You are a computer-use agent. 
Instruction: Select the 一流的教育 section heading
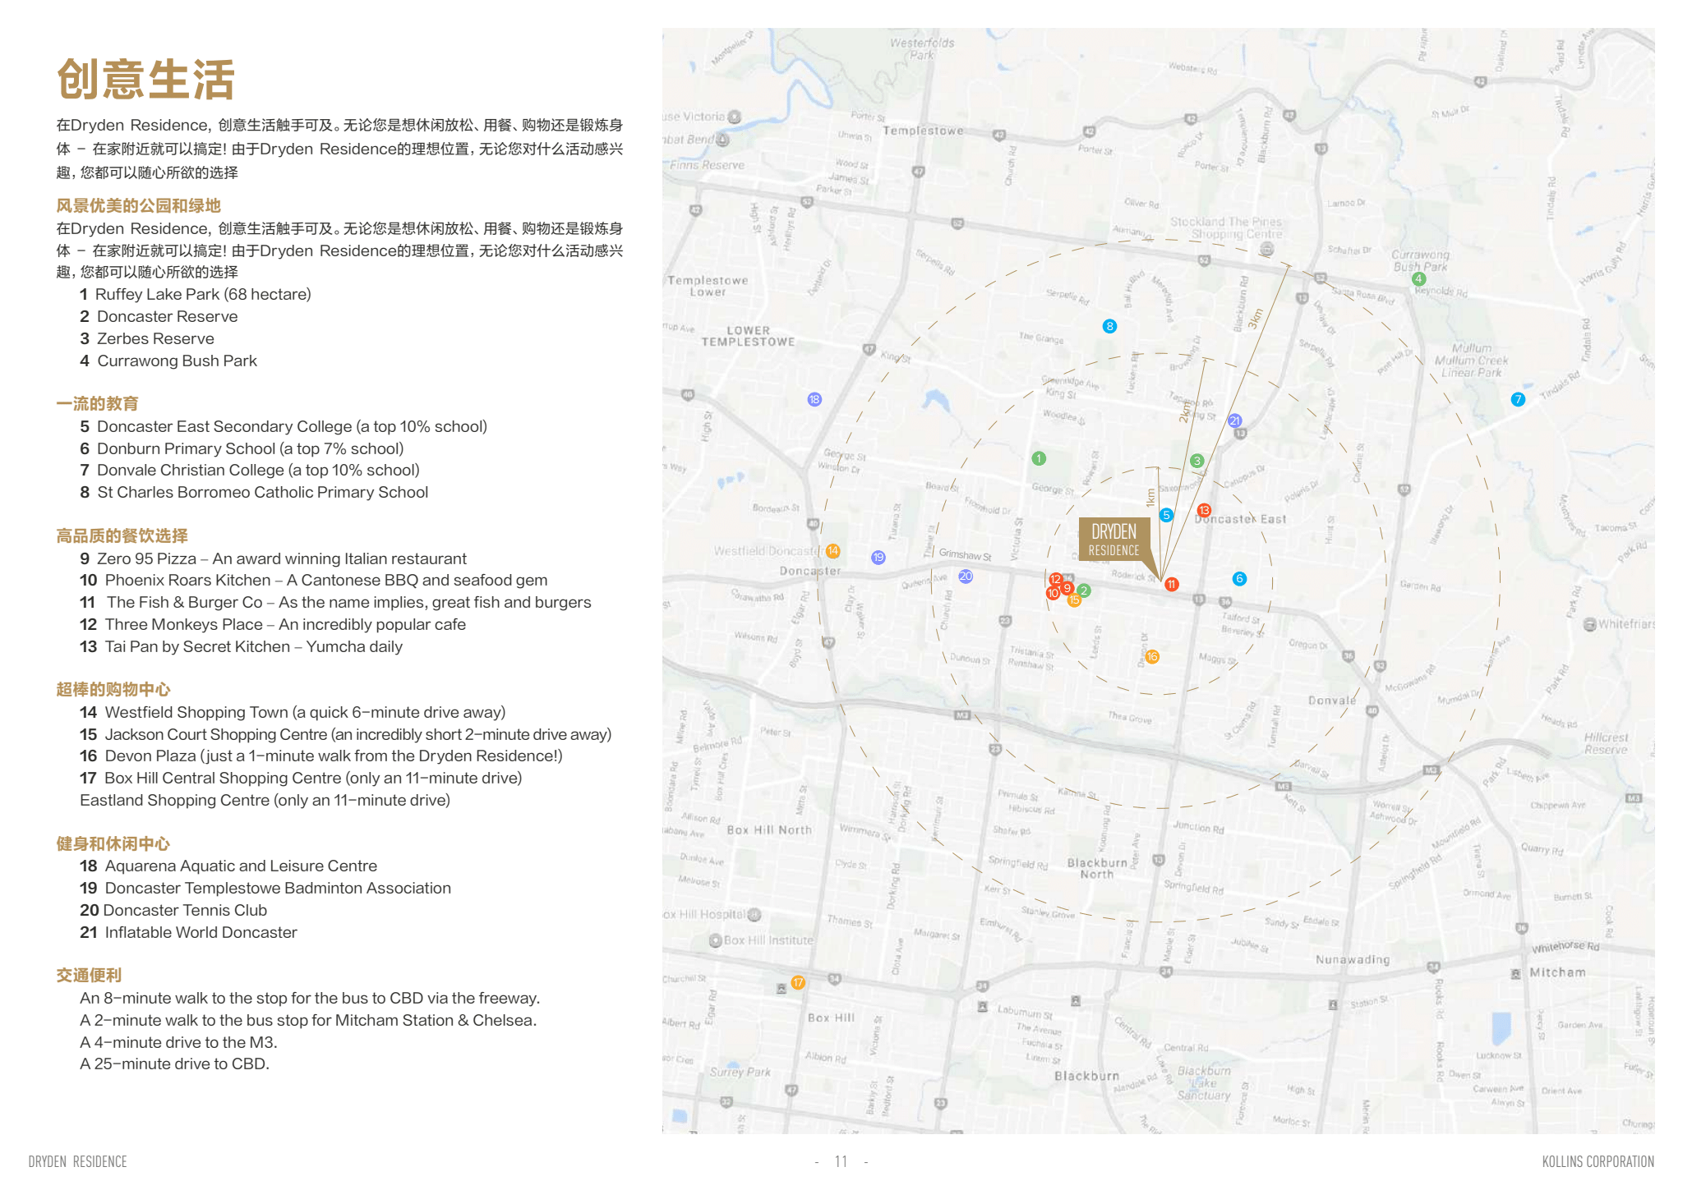[97, 403]
